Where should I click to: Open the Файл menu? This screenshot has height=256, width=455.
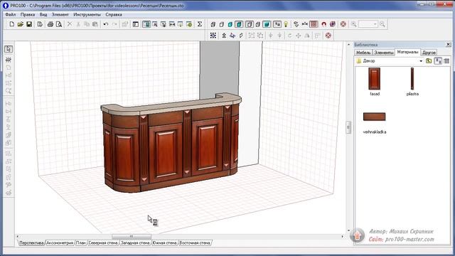(11, 14)
